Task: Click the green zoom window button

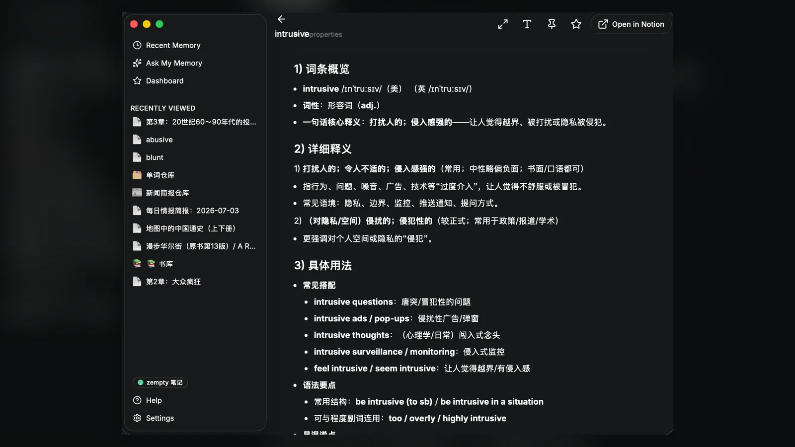Action: (159, 24)
